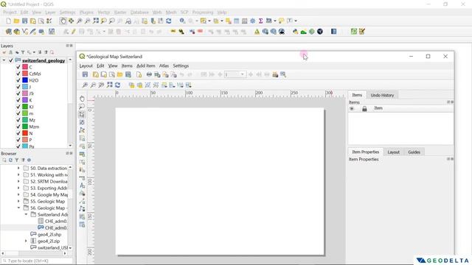Screen dimensions: 472x265
Task: Activate the Edit Nodes Item tool
Action: tap(82, 130)
